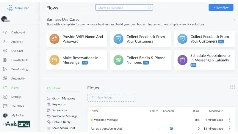Click the New Folder button
Image resolution: width=238 pixels, height=134 pixels.
(x=111, y=98)
